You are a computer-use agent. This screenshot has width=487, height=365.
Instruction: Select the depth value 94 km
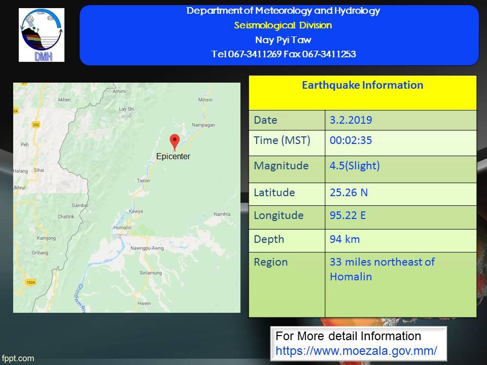[345, 239]
